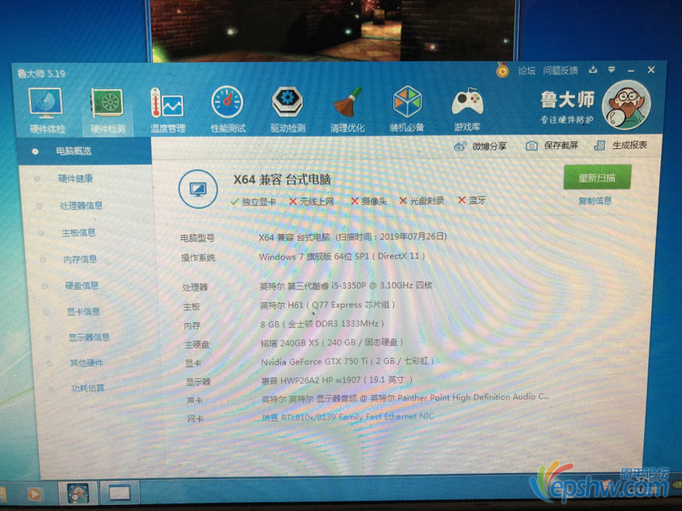Click the 鲁大师 5.19 title text
This screenshot has height=511, width=682.
[x=41, y=74]
